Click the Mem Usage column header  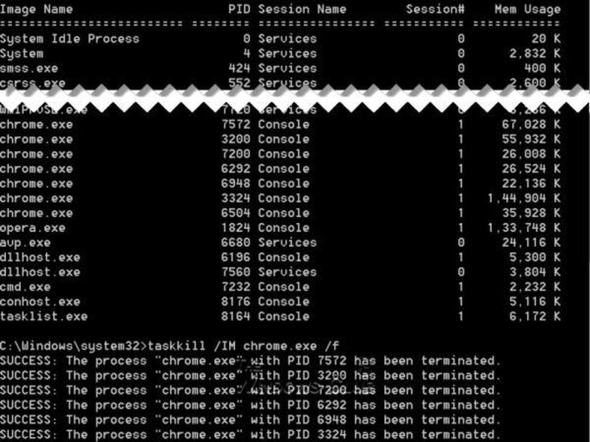(x=527, y=9)
